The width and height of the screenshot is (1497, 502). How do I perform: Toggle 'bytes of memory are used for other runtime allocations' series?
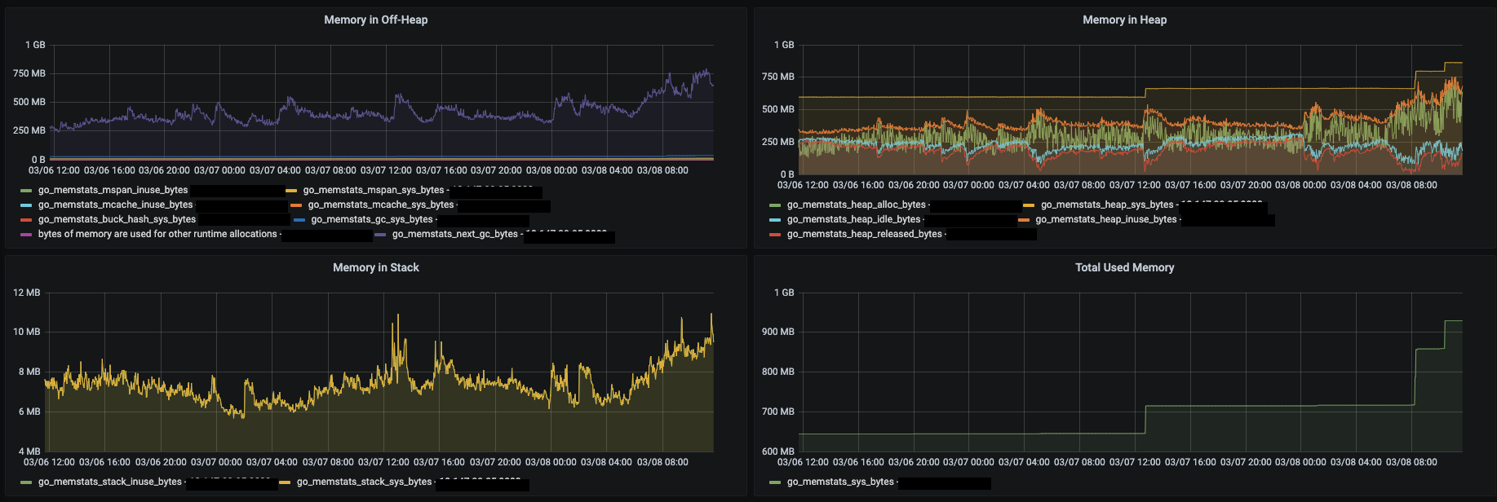(x=157, y=234)
